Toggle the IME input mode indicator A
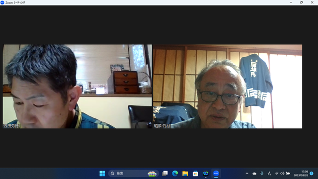This screenshot has width=318, height=179. pos(269,174)
